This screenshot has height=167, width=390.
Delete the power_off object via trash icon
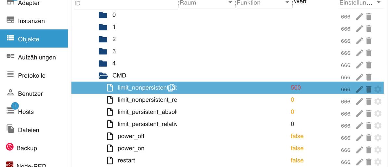369,138
